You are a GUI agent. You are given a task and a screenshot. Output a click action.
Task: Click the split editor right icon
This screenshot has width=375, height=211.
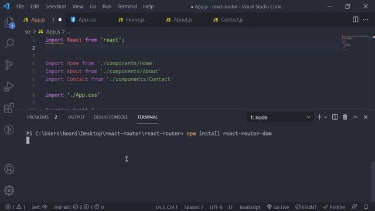click(356, 19)
